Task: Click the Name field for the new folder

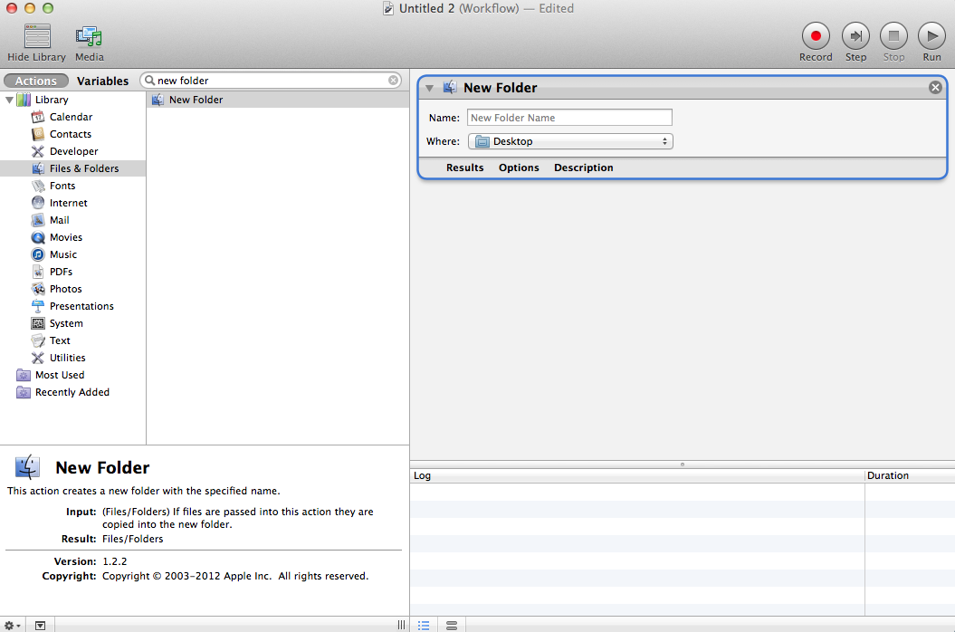Action: click(569, 117)
